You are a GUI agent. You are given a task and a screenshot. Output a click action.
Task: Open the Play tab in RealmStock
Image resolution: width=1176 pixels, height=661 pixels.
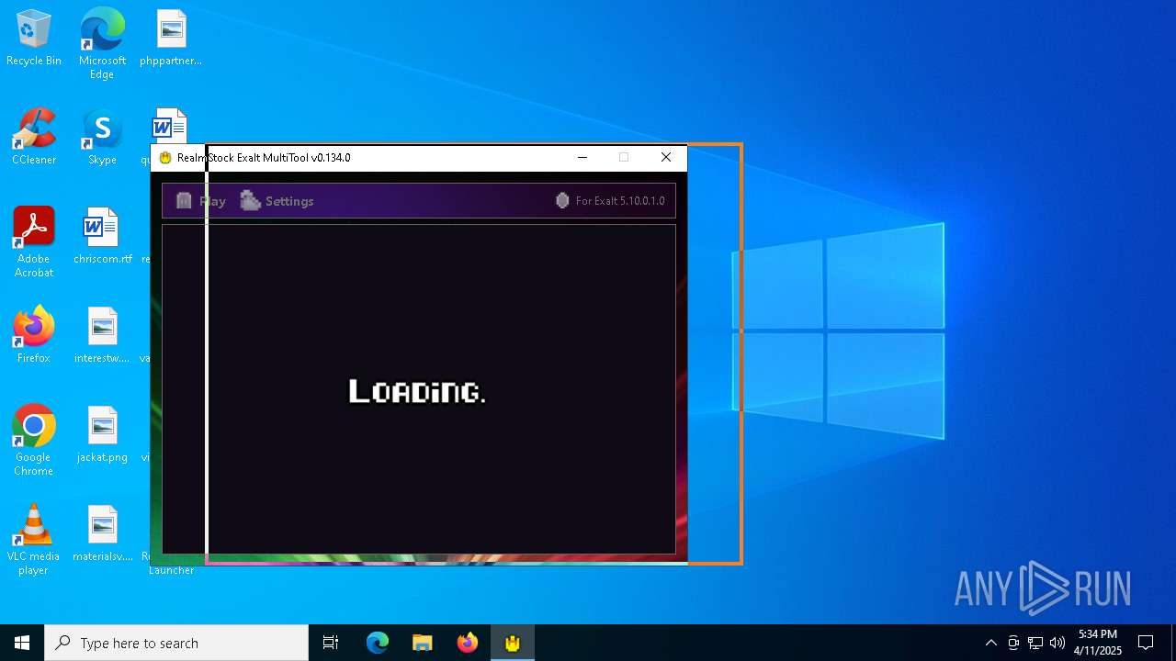[x=200, y=201]
